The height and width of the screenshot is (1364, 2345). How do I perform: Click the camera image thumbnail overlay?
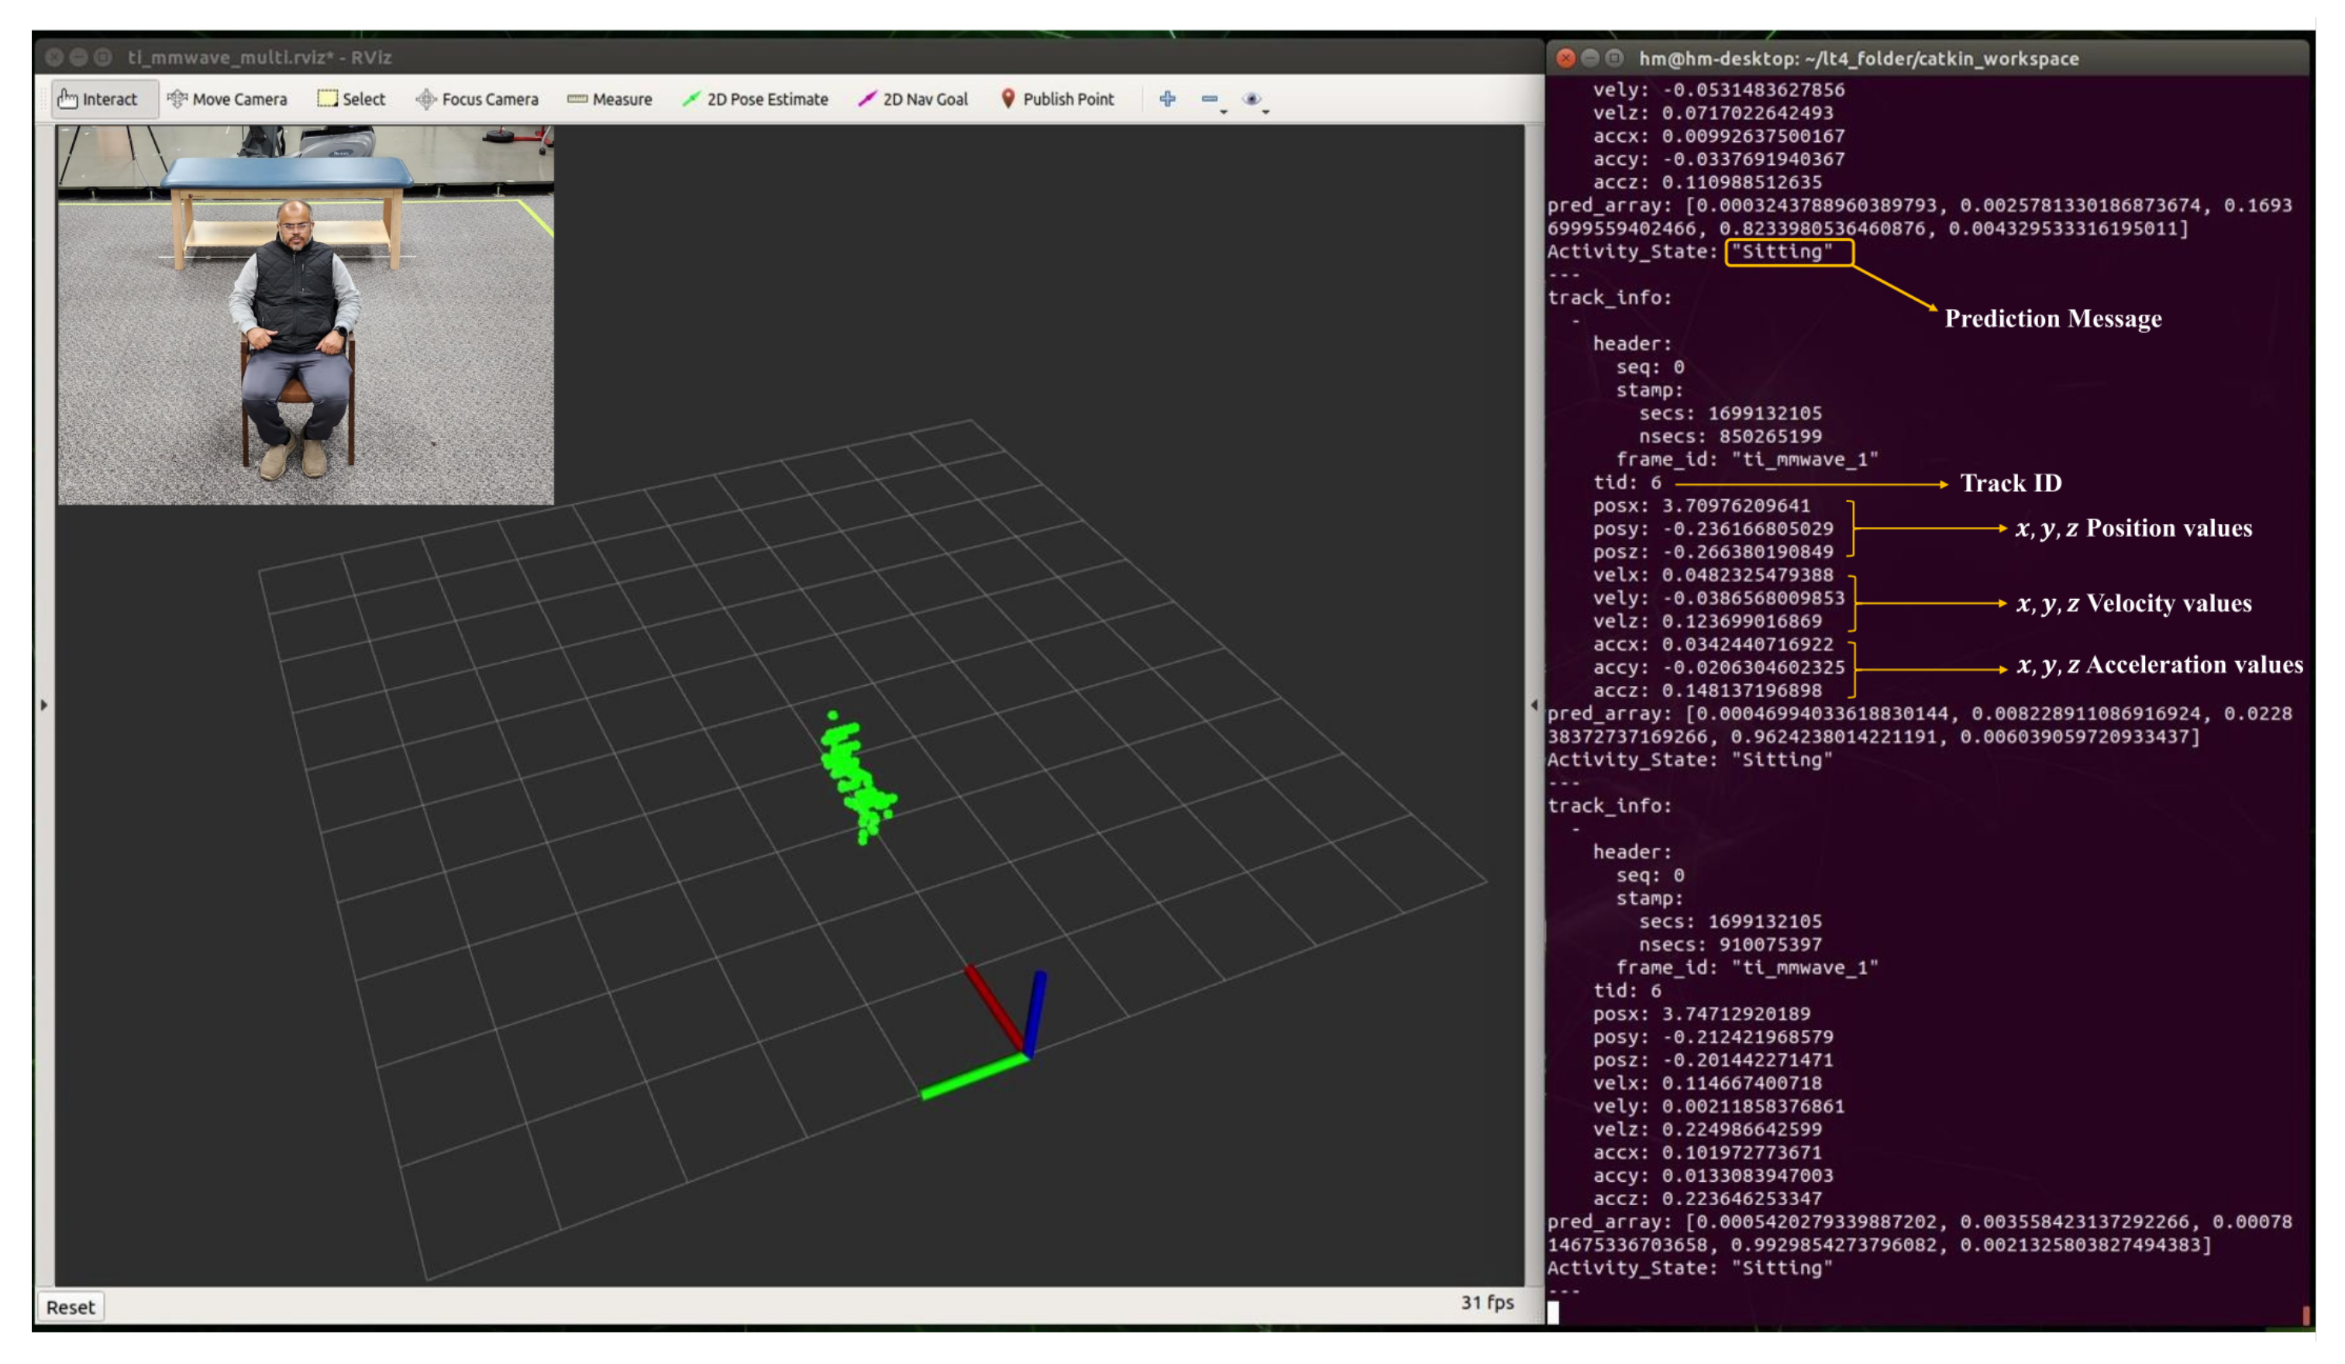point(305,316)
